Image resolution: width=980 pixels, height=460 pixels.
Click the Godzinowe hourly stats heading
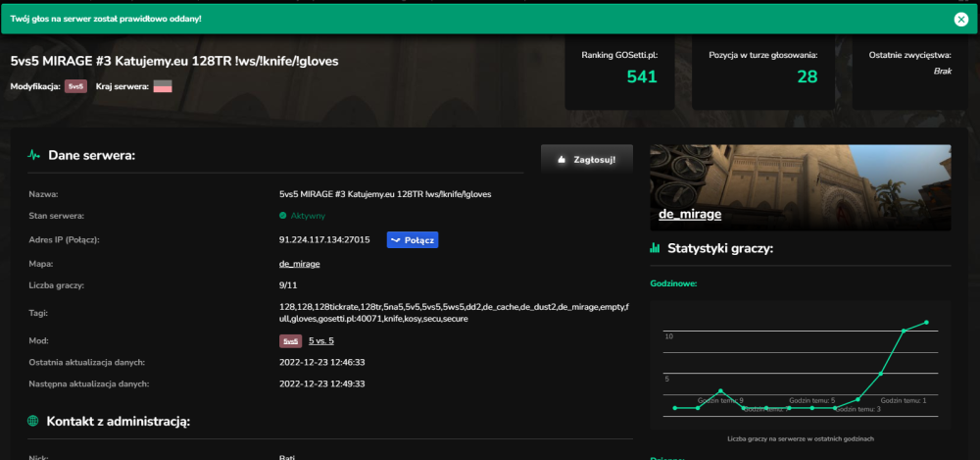[674, 283]
